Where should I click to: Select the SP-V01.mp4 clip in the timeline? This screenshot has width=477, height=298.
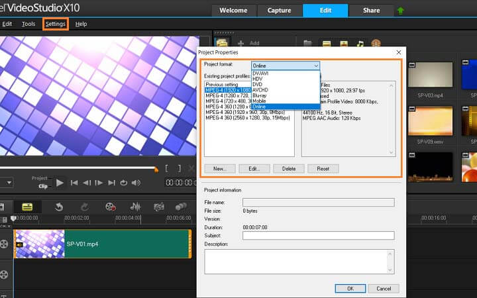(x=103, y=244)
